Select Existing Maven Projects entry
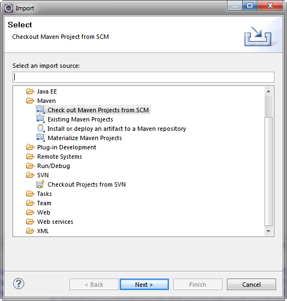Image resolution: width=287 pixels, height=301 pixels. 80,119
